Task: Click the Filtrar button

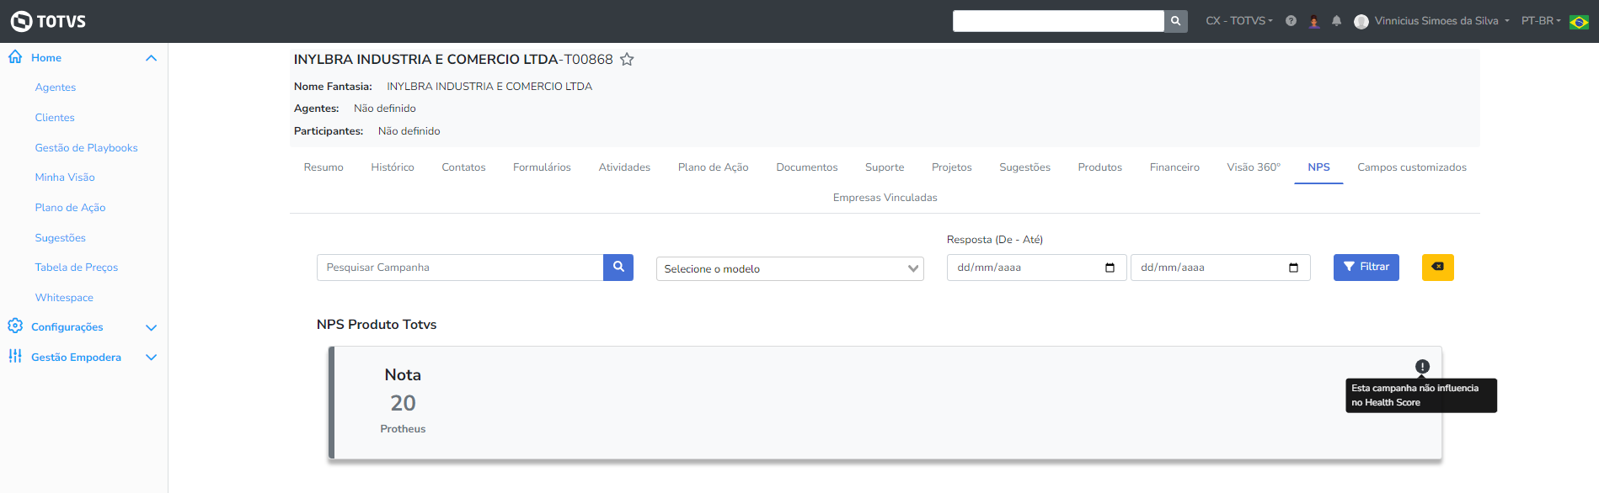Action: point(1366,268)
